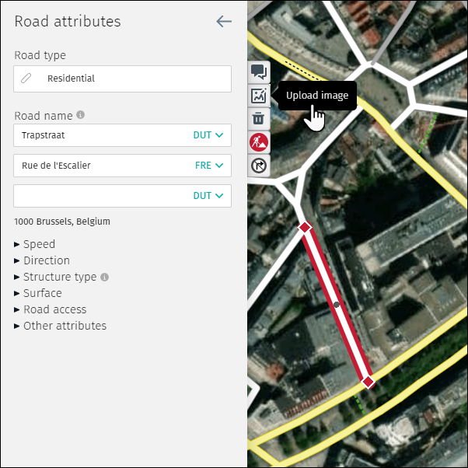This screenshot has width=468, height=468.
Task: Click the info icon next to Road name
Action: pos(80,114)
